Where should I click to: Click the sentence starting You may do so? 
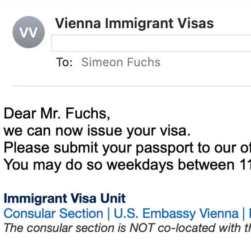click(x=127, y=165)
